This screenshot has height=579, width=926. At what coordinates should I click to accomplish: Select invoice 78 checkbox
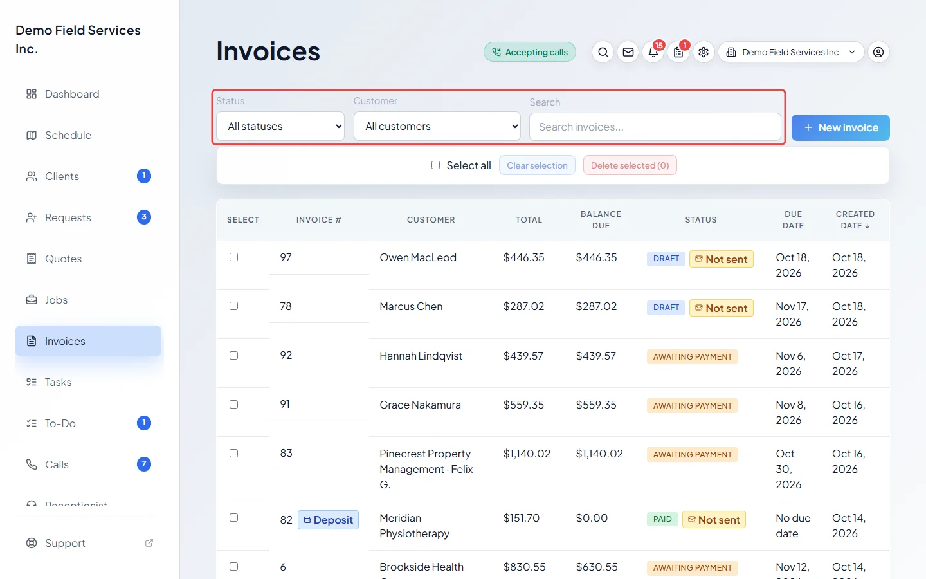point(234,306)
